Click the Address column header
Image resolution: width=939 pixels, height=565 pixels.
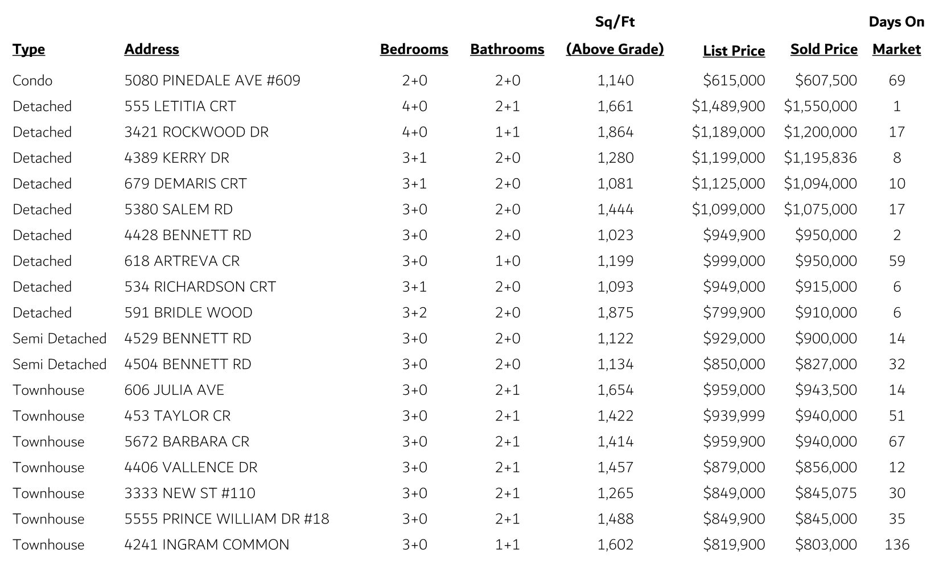coord(151,50)
